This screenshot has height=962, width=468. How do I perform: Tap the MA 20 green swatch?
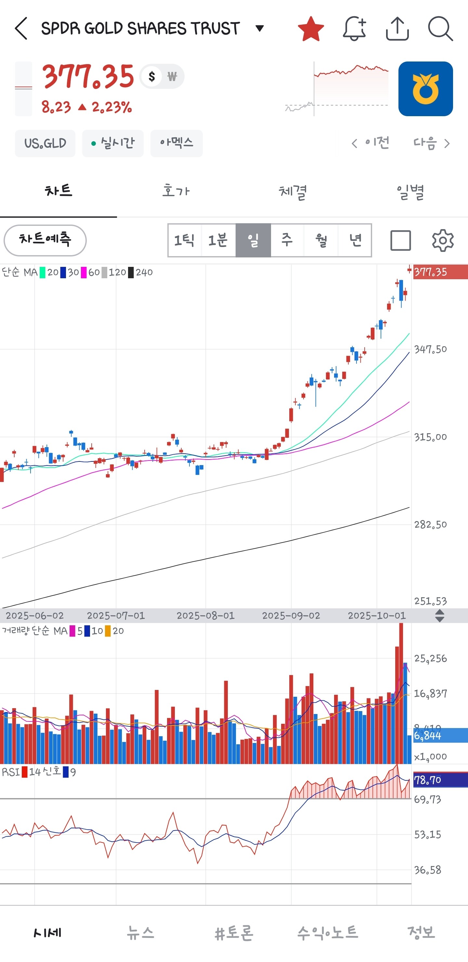pos(43,272)
